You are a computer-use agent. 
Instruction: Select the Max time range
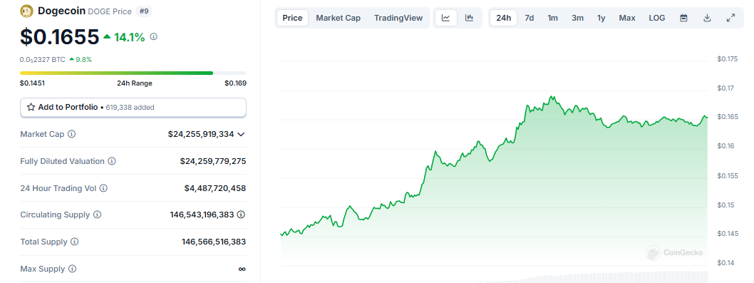pyautogui.click(x=627, y=18)
